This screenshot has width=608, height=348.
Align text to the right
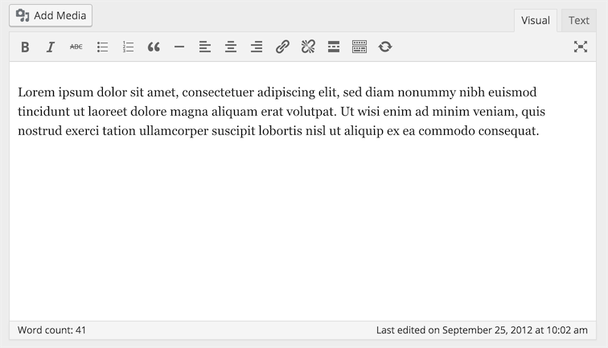[x=257, y=47]
